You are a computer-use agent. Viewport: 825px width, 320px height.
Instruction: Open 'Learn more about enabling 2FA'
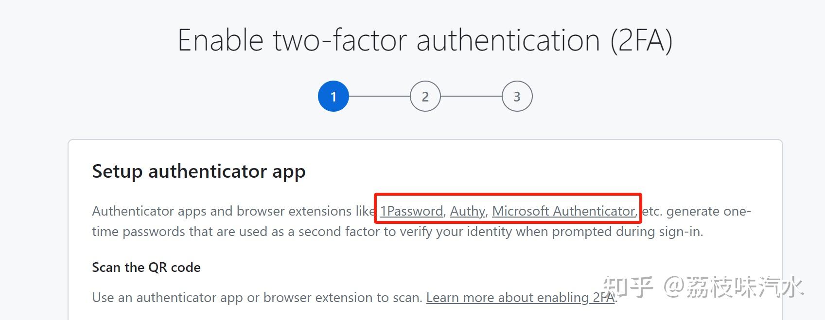coord(520,297)
